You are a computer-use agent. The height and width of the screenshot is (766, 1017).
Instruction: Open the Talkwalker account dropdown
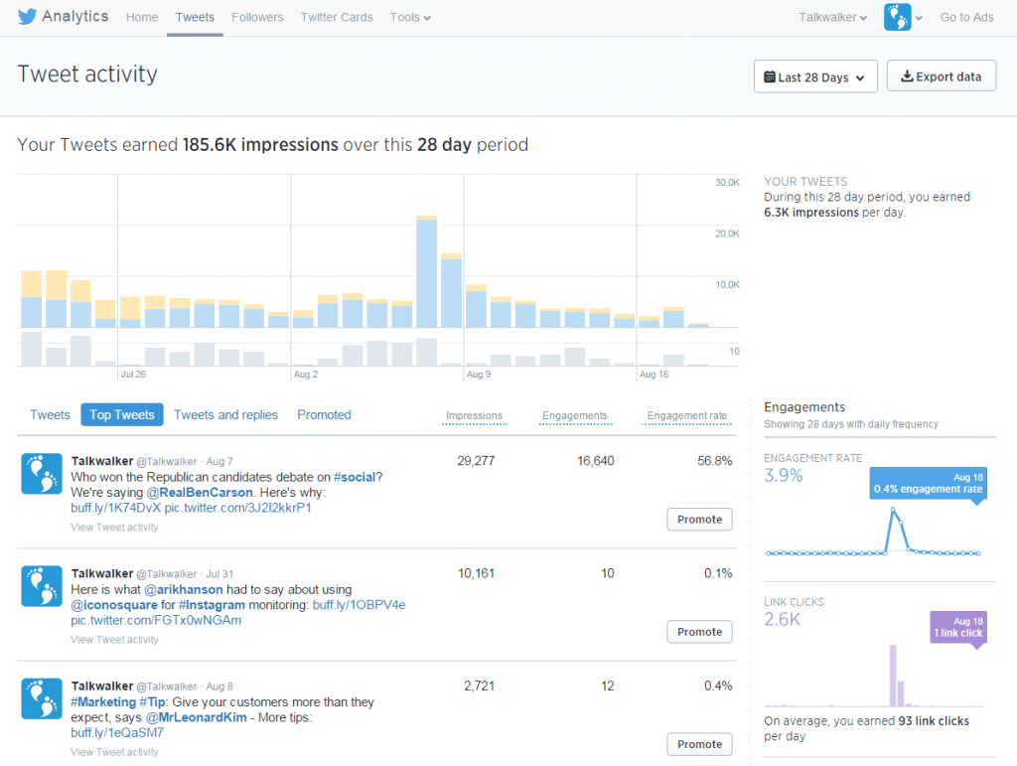point(832,17)
